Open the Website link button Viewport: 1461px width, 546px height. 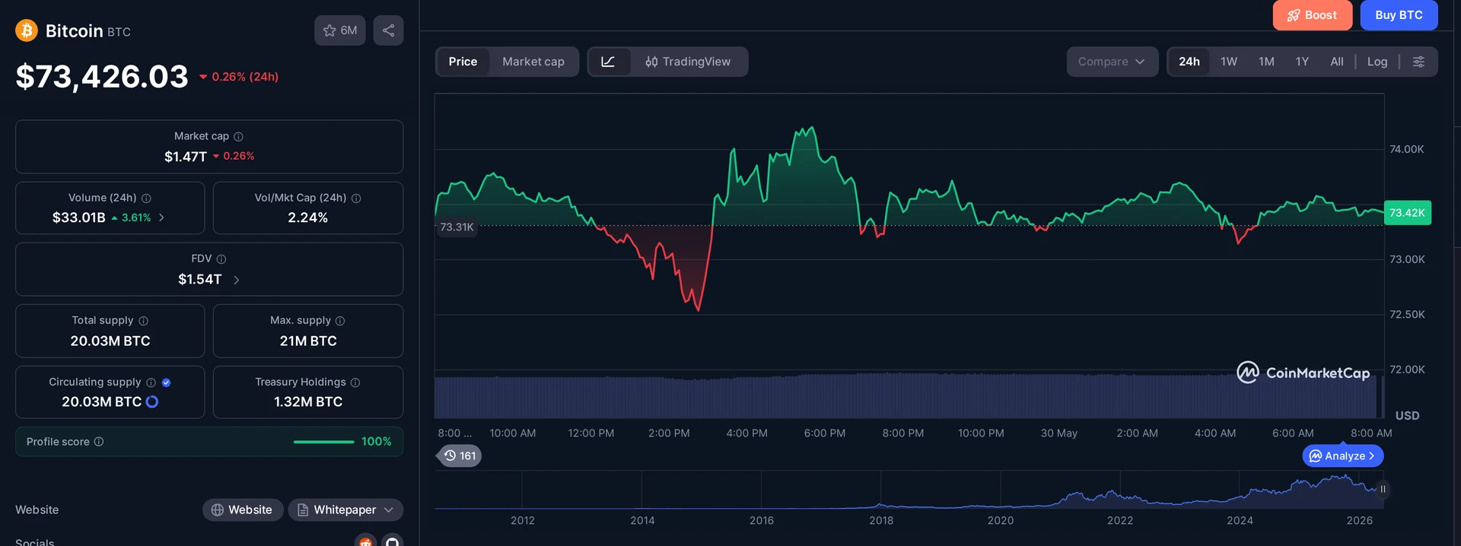click(243, 509)
